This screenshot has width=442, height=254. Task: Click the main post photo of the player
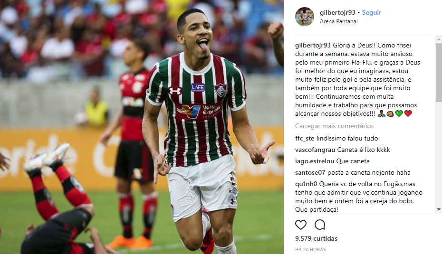coord(142,127)
